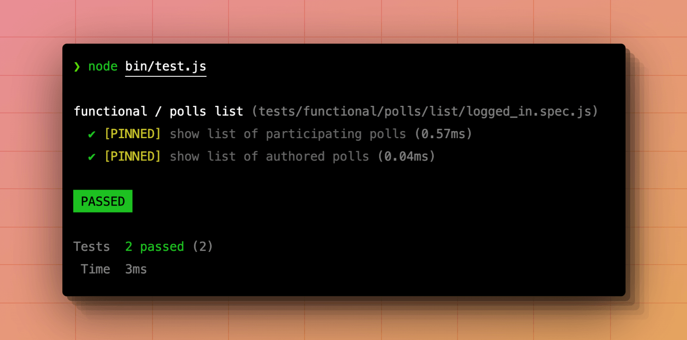Image resolution: width=687 pixels, height=340 pixels.
Task: Click the test title show list of participating polls
Action: tap(288, 134)
